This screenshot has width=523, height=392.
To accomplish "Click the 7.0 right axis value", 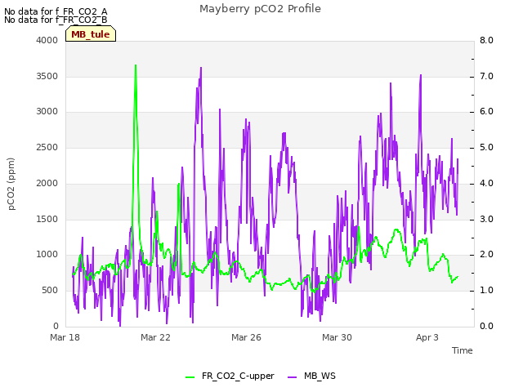I will [486, 76].
